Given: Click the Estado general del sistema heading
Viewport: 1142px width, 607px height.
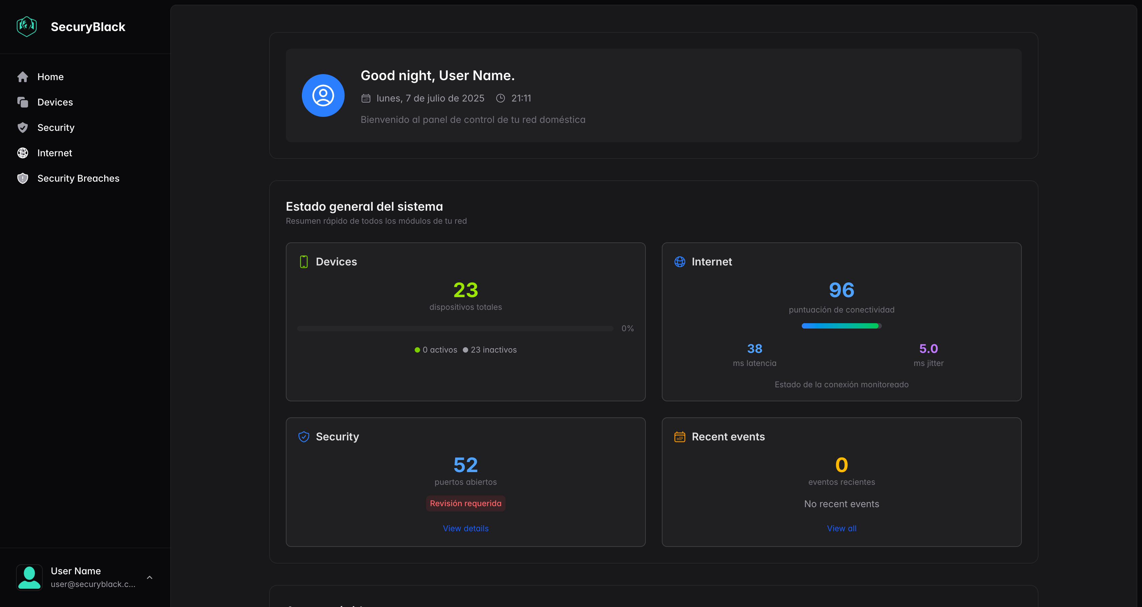Looking at the screenshot, I should [x=364, y=206].
